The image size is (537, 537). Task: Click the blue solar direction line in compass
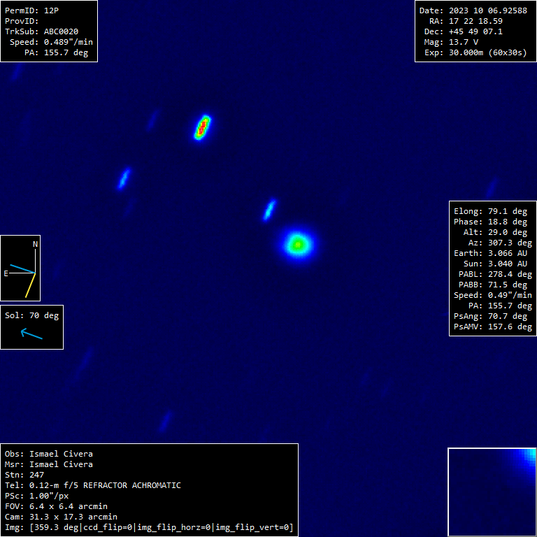click(22, 268)
